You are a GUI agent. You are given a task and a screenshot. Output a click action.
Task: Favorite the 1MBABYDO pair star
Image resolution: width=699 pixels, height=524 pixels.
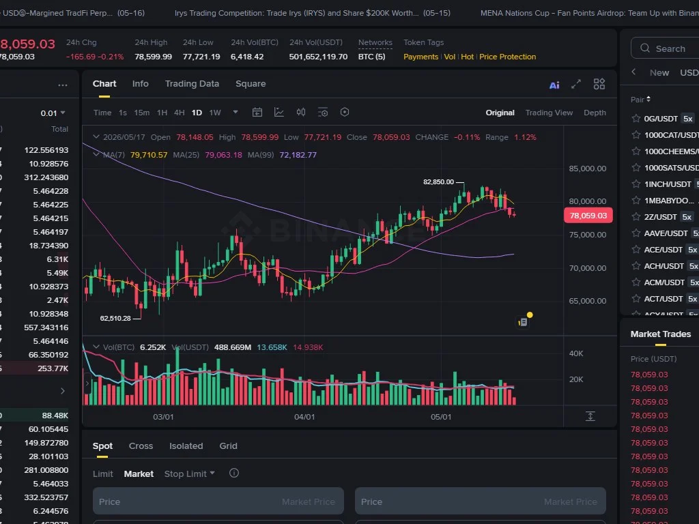[x=636, y=201]
